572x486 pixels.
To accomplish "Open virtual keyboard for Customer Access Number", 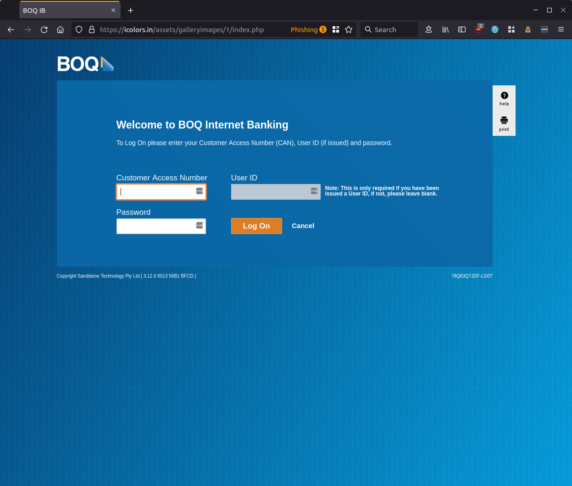I will tap(199, 191).
